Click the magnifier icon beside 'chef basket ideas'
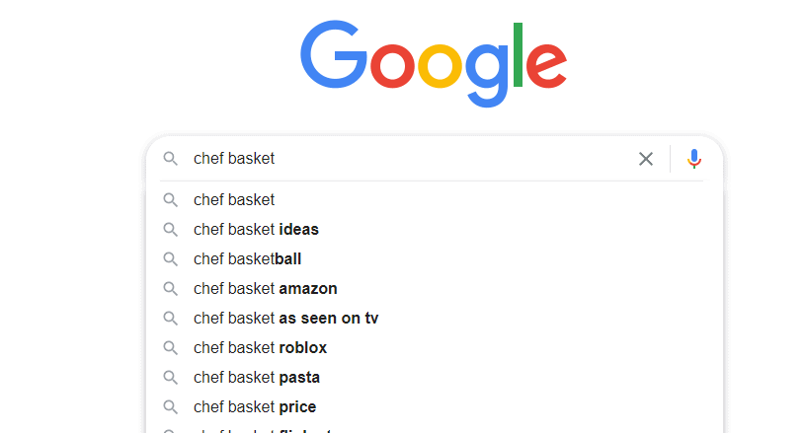The width and height of the screenshot is (804, 433). click(x=170, y=229)
